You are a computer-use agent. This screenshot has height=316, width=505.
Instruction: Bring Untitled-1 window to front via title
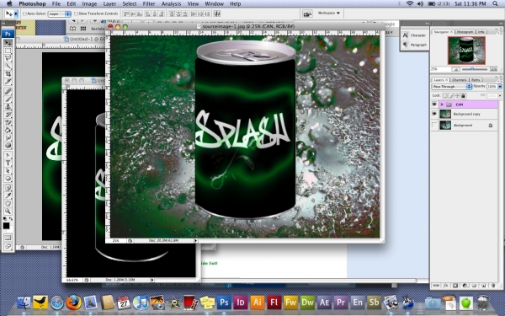point(85,39)
